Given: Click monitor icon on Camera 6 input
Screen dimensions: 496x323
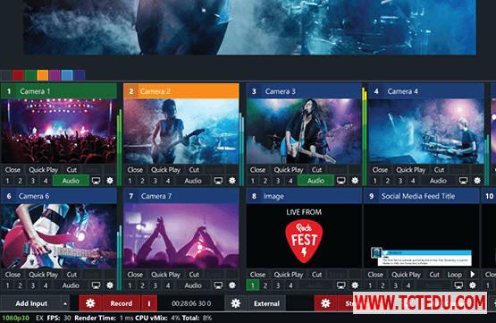Looking at the screenshot, I should tap(96, 285).
